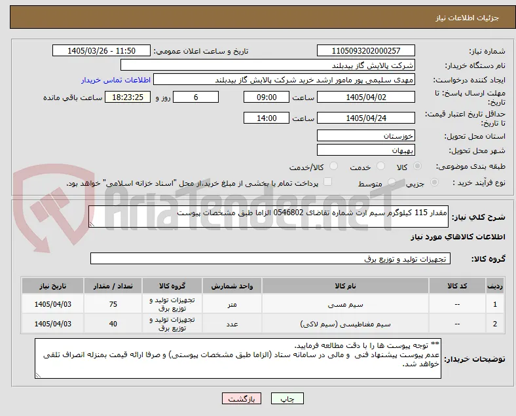Click the شماره نیاز field 1105093202000257
Screen dimensions: 516x416
[366, 50]
